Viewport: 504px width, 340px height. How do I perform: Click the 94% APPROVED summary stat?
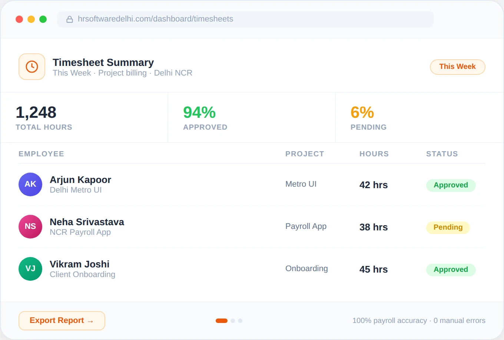pos(205,117)
